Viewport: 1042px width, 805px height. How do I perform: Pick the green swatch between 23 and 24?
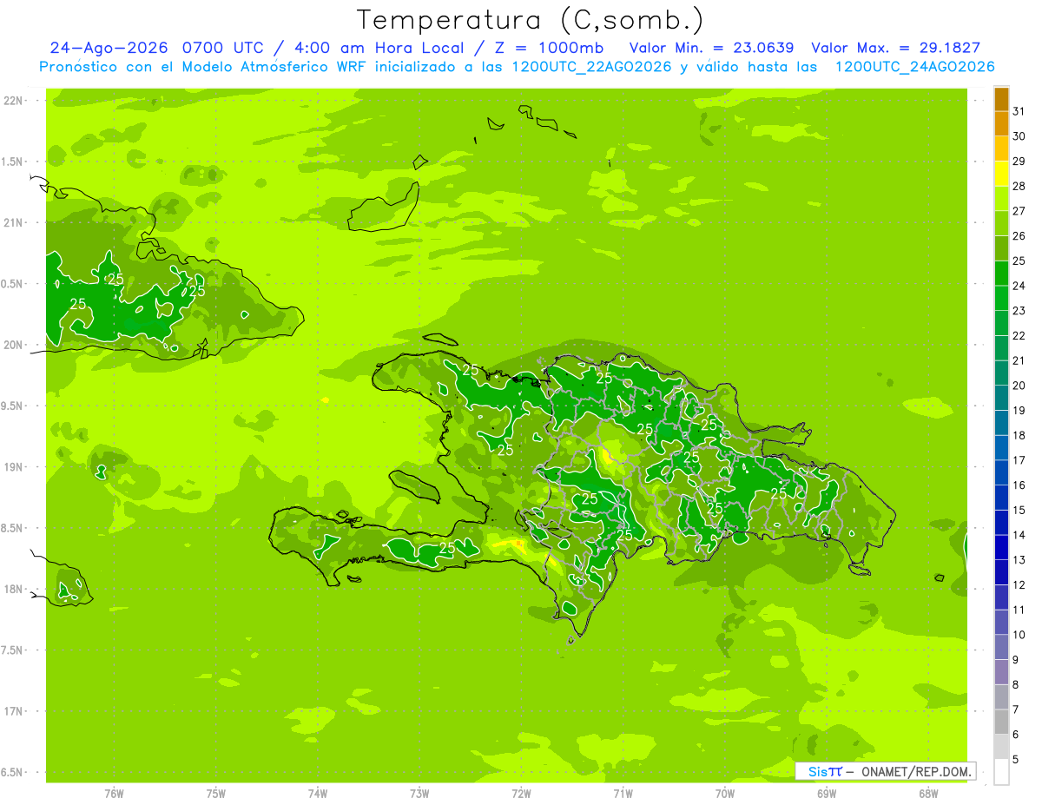click(1002, 299)
